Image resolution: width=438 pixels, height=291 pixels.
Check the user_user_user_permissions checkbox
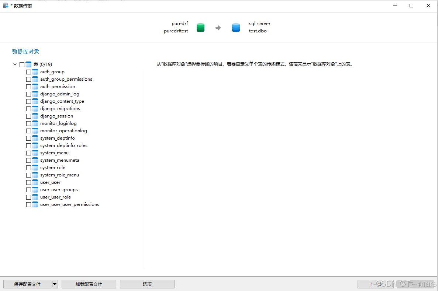[x=28, y=205]
